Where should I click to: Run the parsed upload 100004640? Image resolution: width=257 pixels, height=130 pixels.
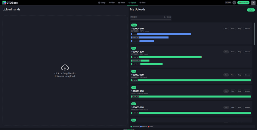point(226,29)
